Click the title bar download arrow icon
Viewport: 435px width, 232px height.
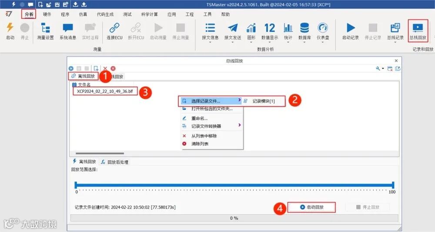75,4
